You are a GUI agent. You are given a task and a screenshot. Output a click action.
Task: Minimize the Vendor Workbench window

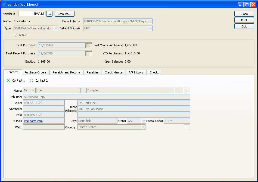[241, 4]
